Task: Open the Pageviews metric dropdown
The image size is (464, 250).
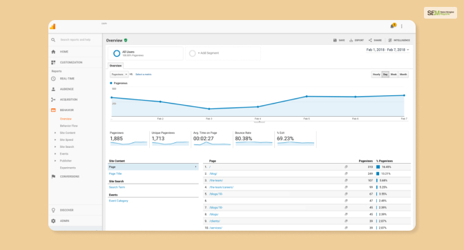Action: (x=119, y=75)
